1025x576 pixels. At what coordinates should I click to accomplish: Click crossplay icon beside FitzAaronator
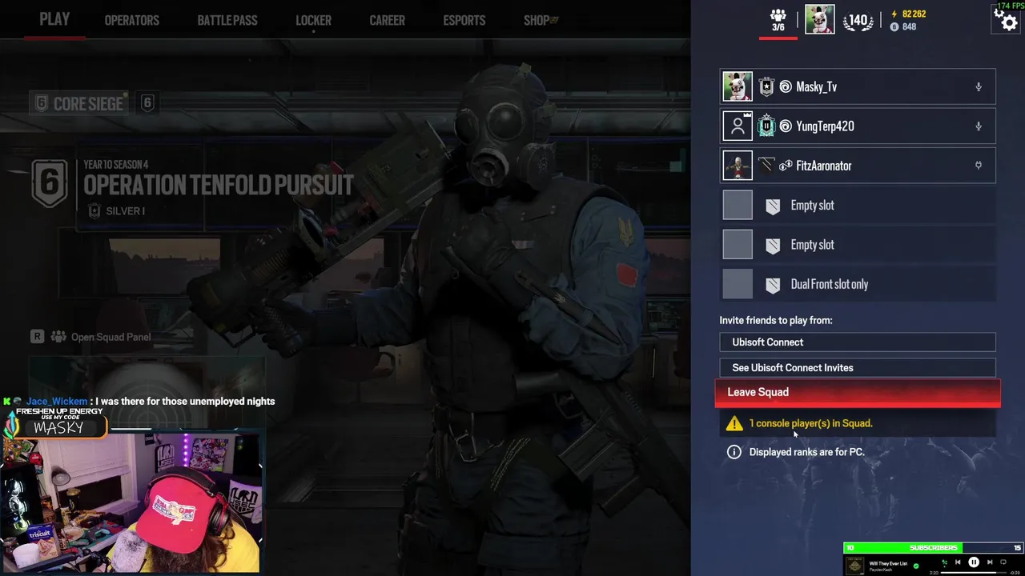(786, 166)
